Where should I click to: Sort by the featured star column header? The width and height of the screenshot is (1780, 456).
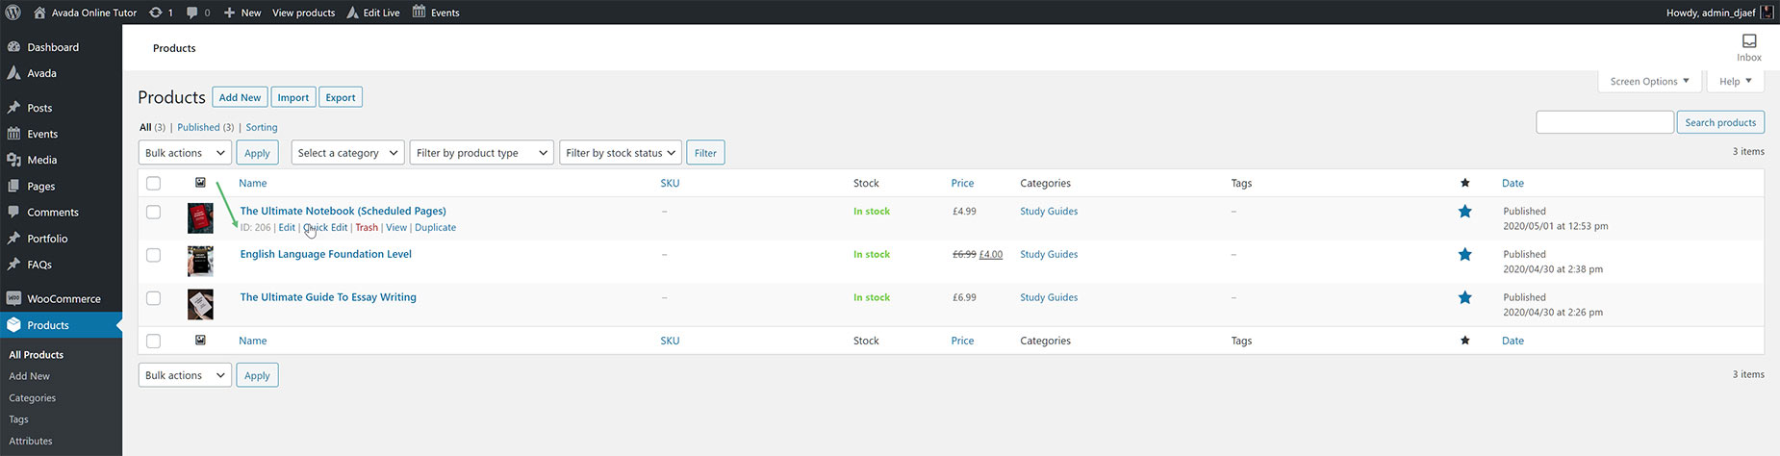click(x=1464, y=183)
